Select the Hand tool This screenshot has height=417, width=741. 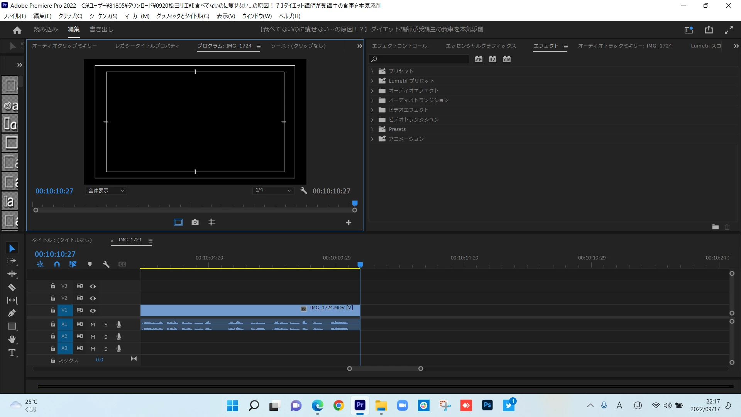point(12,339)
